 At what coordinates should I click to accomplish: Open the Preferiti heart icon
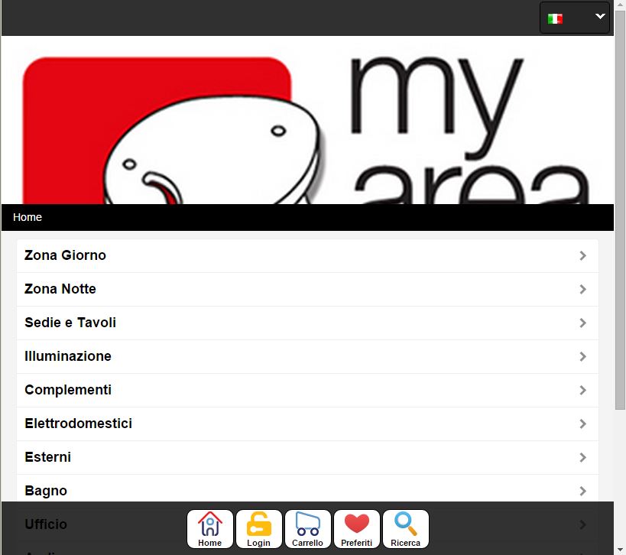(356, 529)
